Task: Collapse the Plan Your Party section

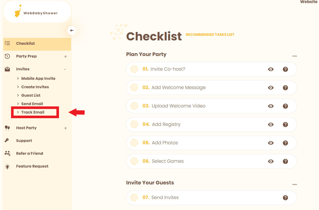Action: 294,56
